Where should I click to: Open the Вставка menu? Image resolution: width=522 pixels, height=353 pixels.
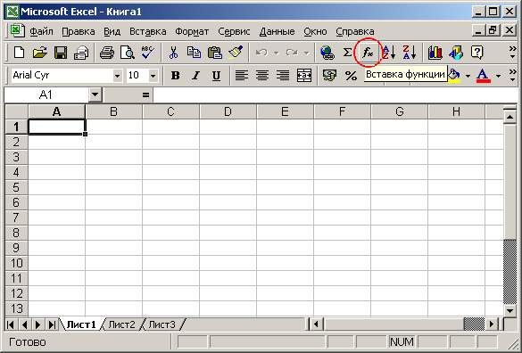[148, 31]
